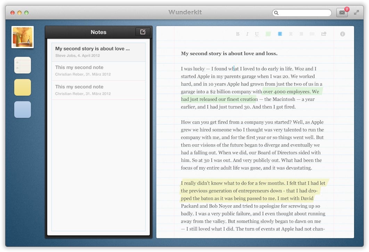Click the search magnifier icon
Viewport: 369px width, 252px height.
tap(276, 13)
